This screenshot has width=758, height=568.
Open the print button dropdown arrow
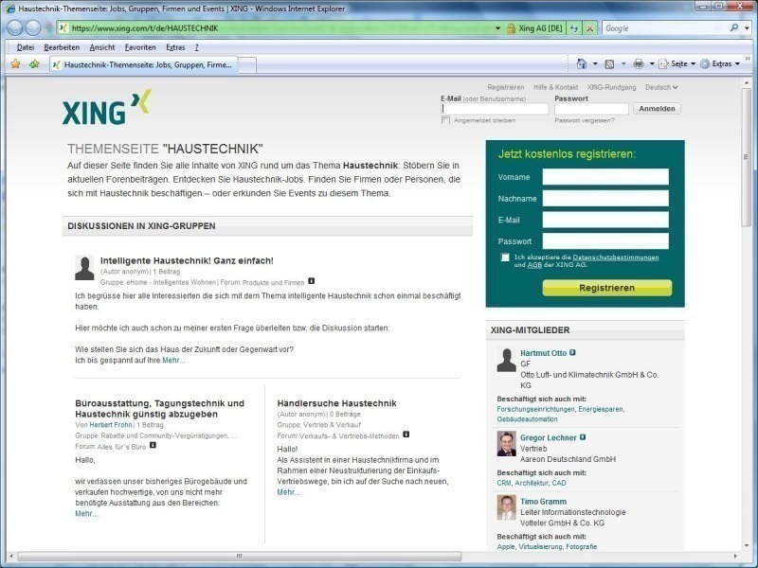(652, 63)
